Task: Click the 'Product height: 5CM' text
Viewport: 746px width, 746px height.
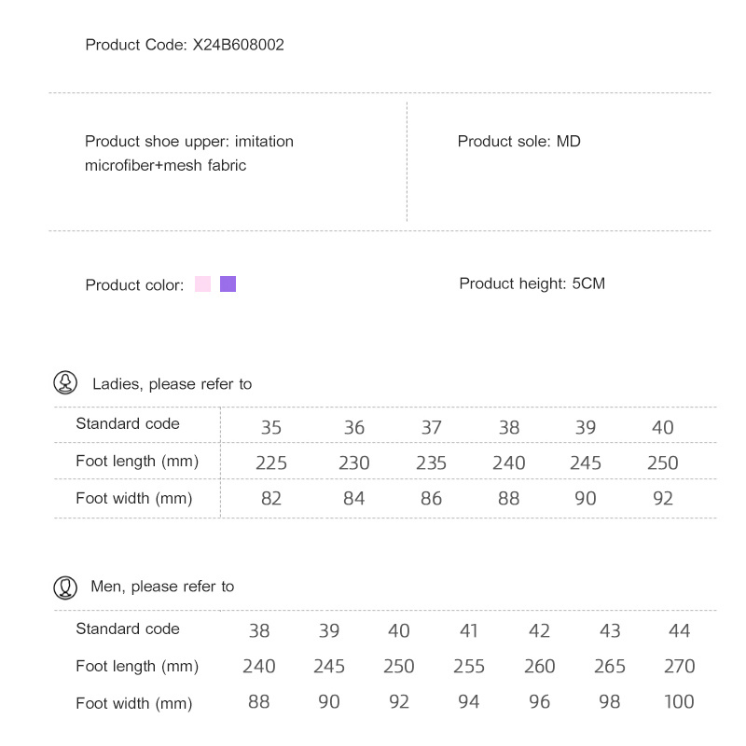Action: 532,283
